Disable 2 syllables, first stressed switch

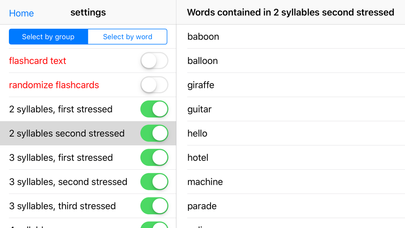[x=154, y=109]
